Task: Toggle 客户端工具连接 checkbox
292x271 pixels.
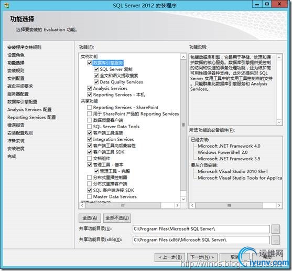Action: pos(90,133)
